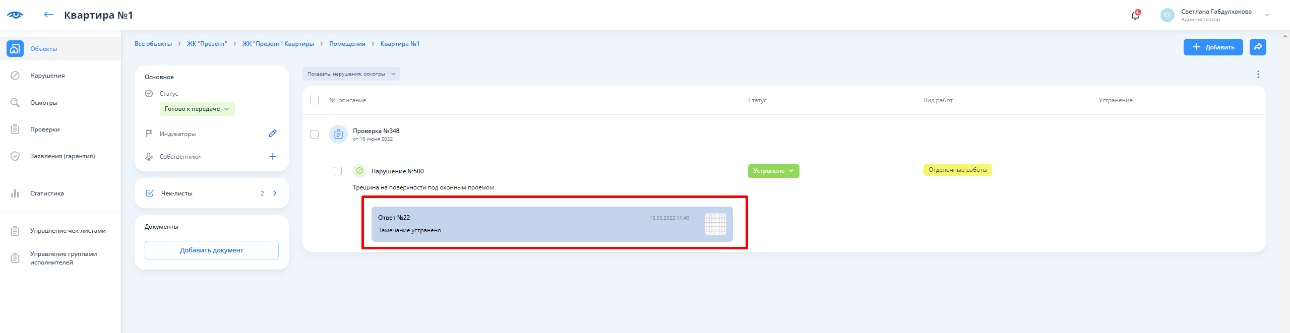The width and height of the screenshot is (1290, 333).
Task: Click the Проверка №348 clipboard icon
Action: pyautogui.click(x=338, y=135)
